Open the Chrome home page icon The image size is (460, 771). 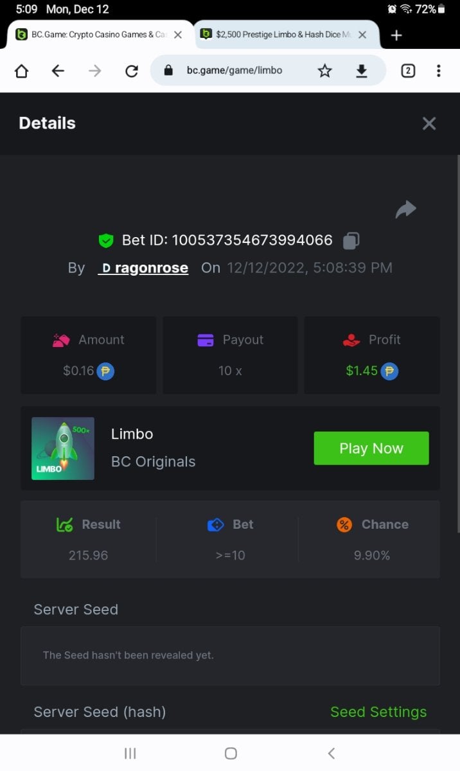(x=22, y=71)
